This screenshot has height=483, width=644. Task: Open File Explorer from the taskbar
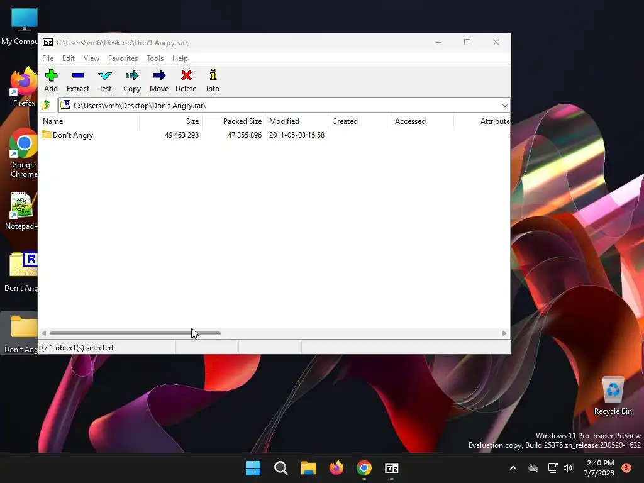tap(308, 468)
